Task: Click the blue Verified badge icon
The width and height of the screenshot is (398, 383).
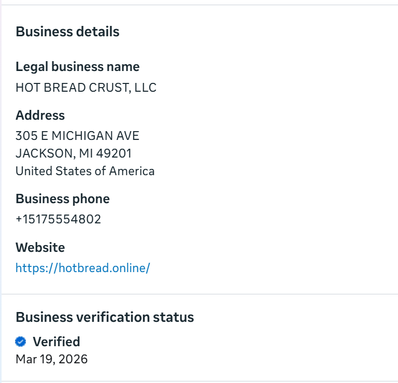Action: [21, 342]
